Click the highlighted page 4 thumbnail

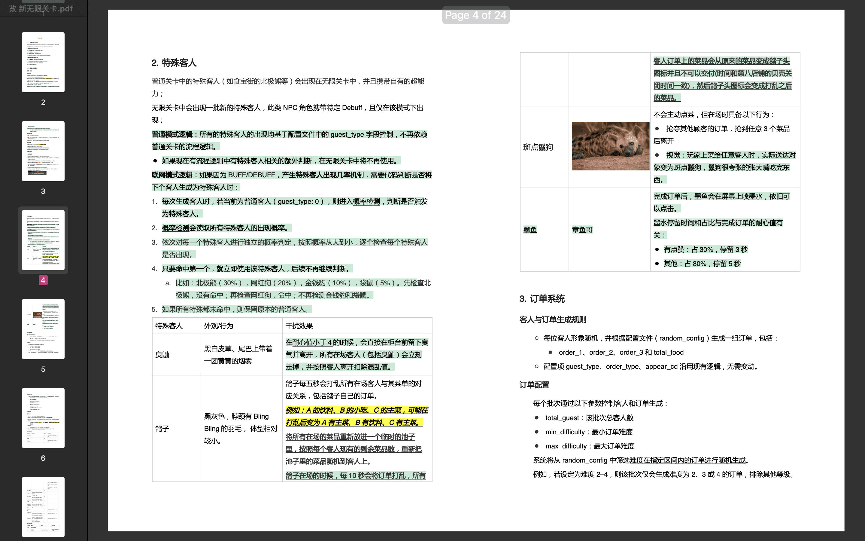pyautogui.click(x=43, y=240)
